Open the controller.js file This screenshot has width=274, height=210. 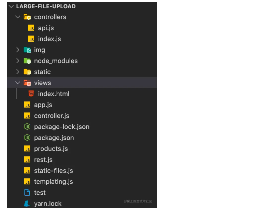pyautogui.click(x=52, y=116)
